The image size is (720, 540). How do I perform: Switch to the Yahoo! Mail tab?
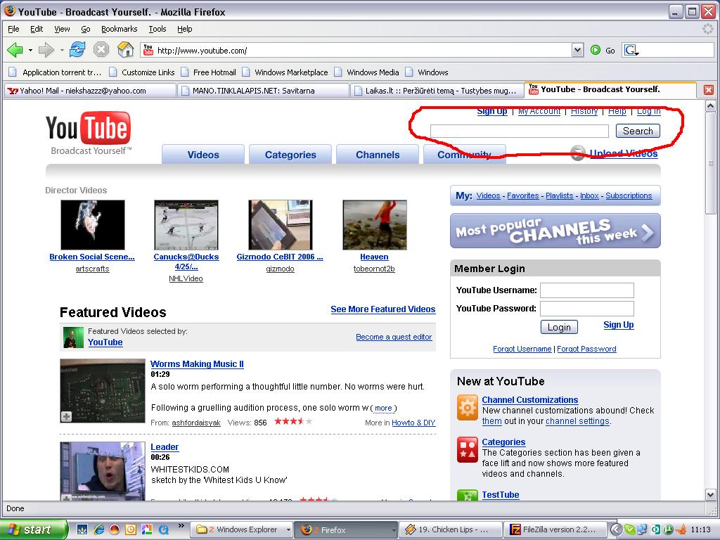(89, 90)
